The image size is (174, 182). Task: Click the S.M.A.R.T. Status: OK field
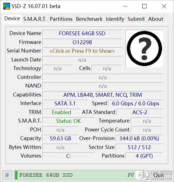(68, 121)
